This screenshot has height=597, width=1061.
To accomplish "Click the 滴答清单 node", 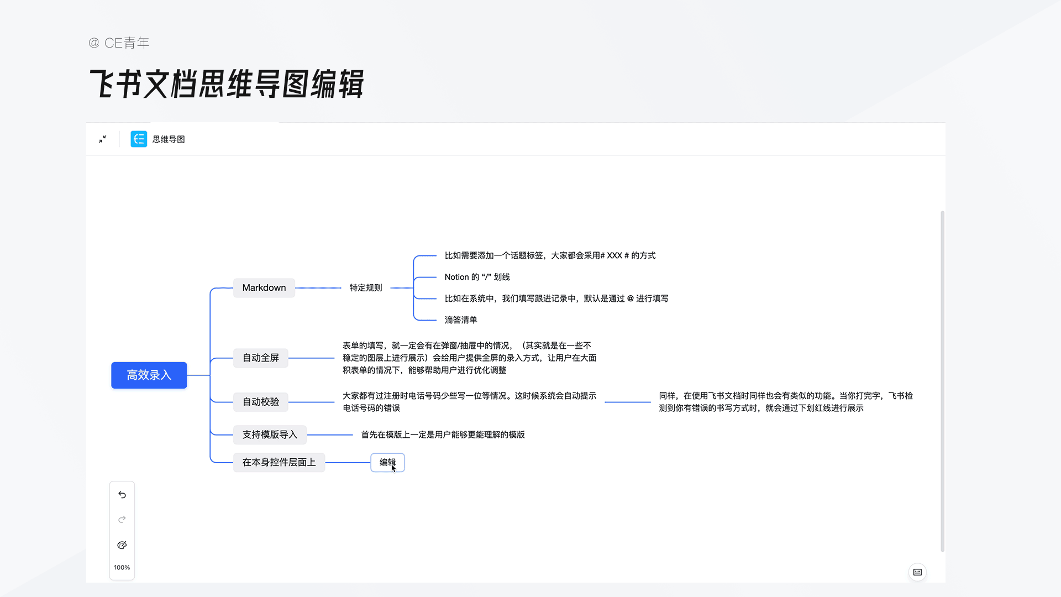I will pyautogui.click(x=461, y=320).
